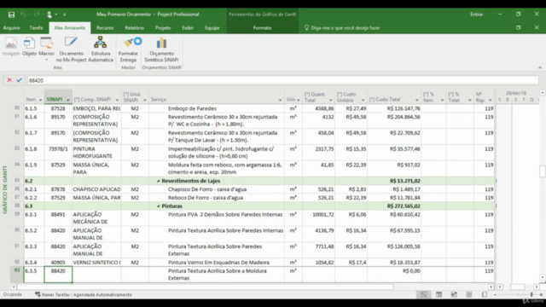Switch to Resource Sheet view icon in status bar

(x=469, y=294)
